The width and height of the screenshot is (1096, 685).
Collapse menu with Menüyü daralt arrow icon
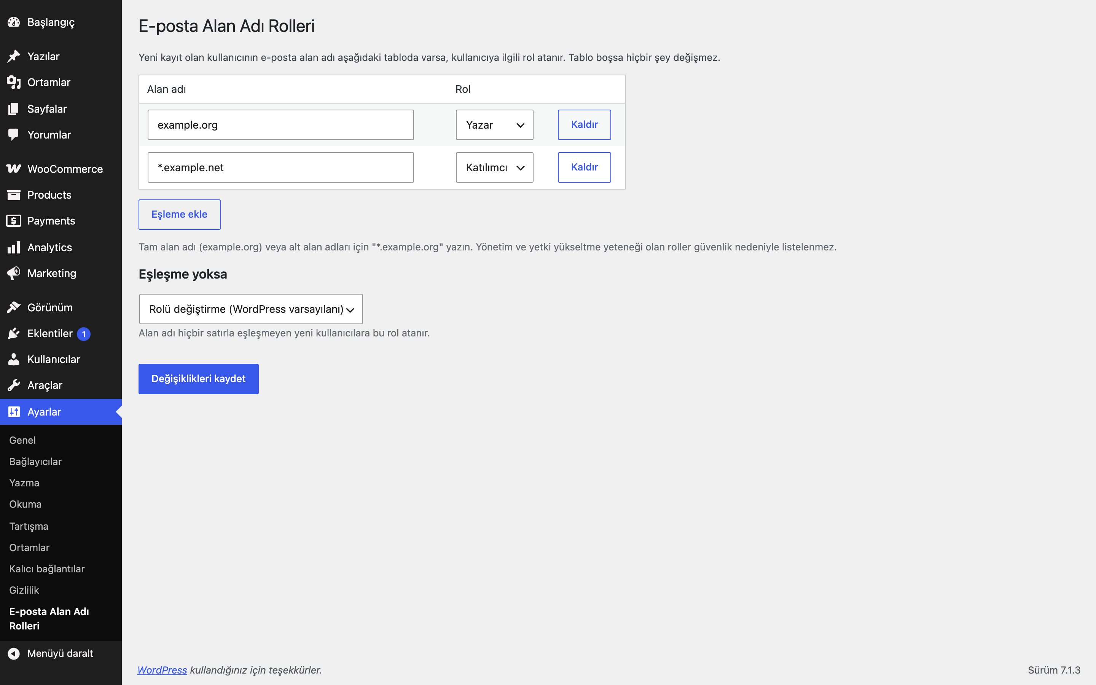pos(14,653)
